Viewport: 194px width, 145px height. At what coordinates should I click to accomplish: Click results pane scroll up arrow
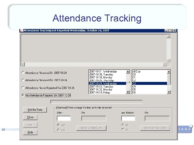(x=168, y=36)
